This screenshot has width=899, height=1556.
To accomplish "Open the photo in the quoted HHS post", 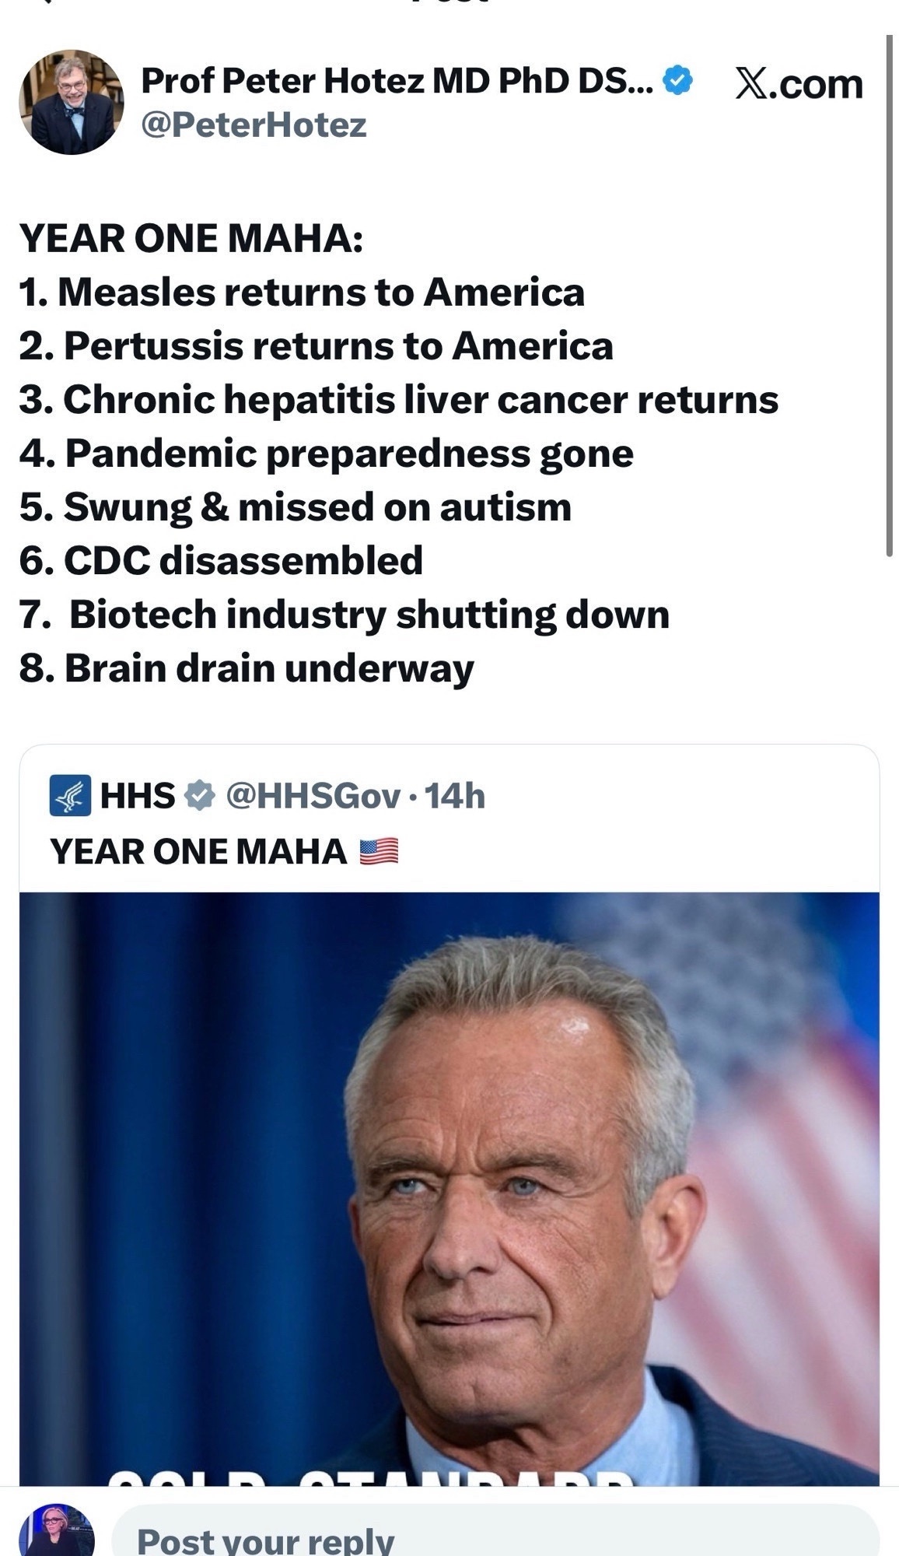I will [x=449, y=1188].
